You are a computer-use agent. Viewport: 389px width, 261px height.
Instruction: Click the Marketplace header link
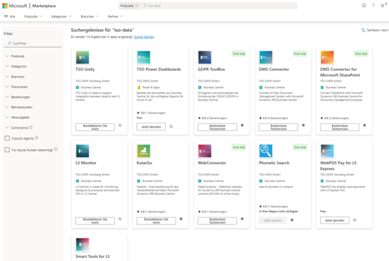click(x=44, y=6)
